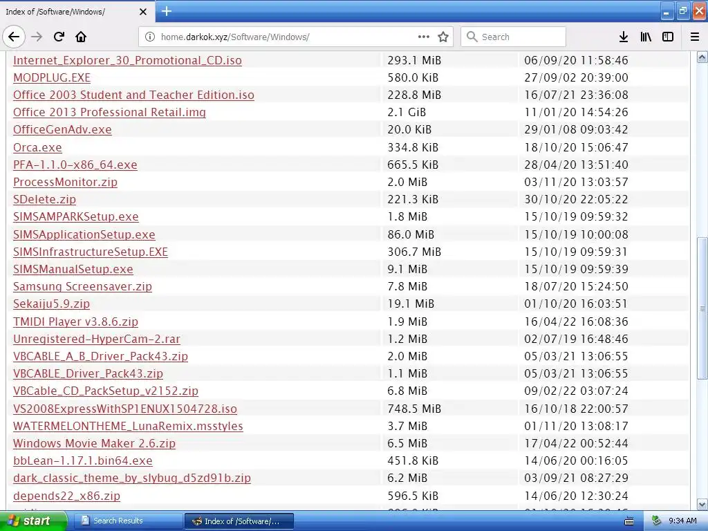Download depends22_x86.zip
708x531 pixels.
67,496
